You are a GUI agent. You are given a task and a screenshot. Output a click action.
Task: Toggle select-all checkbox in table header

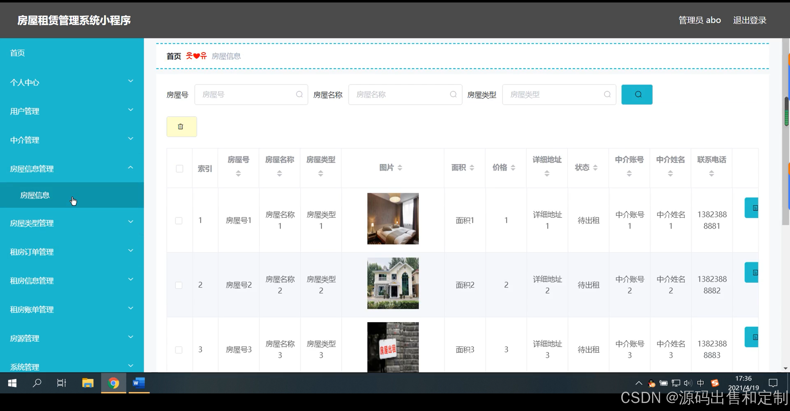pos(179,168)
